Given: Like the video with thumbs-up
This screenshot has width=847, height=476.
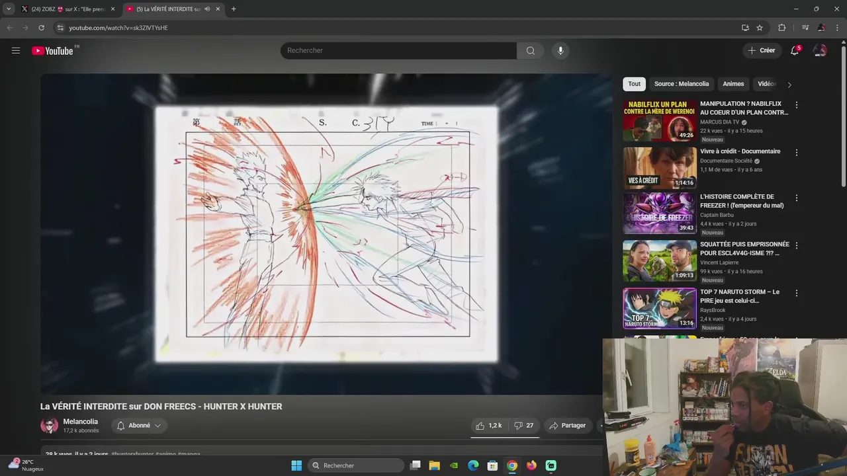Looking at the screenshot, I should [x=488, y=426].
